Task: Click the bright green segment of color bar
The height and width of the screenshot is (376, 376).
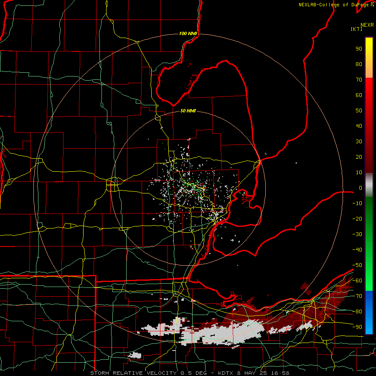Action: [x=369, y=273]
